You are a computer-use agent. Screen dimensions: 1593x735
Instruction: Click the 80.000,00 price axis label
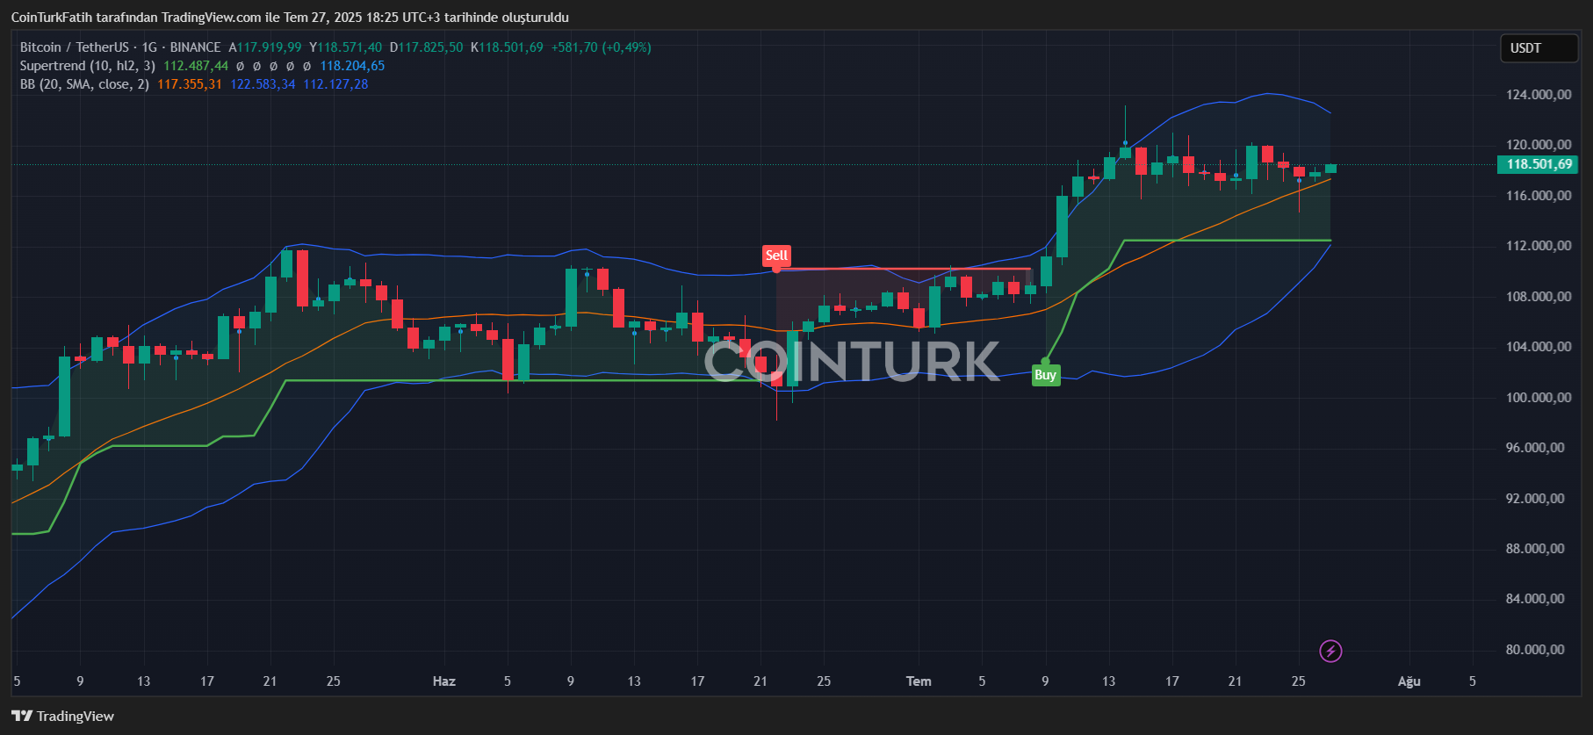(x=1535, y=650)
